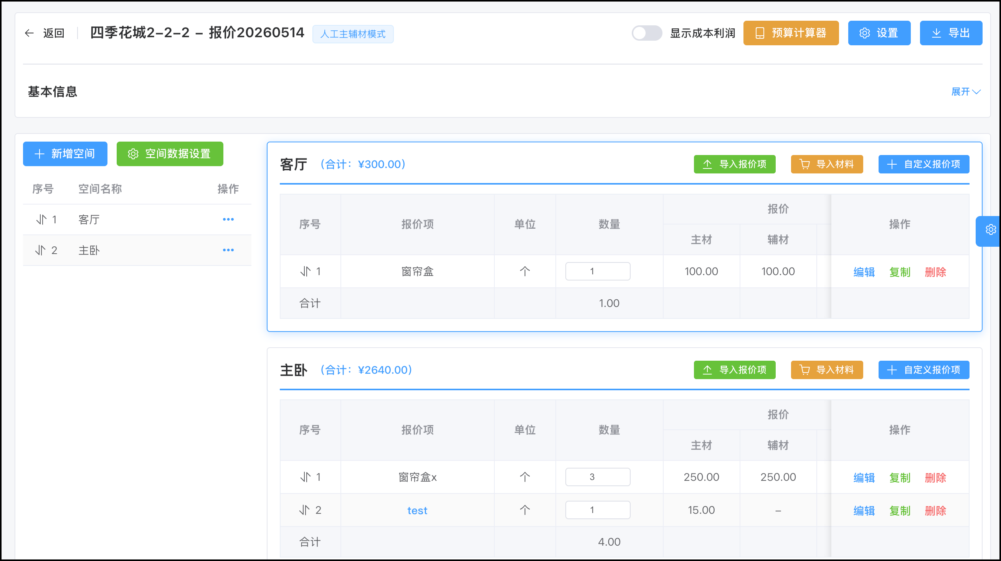This screenshot has width=1001, height=561.
Task: Click the sort handle icon for 窗帘盒x row
Action: pos(306,477)
